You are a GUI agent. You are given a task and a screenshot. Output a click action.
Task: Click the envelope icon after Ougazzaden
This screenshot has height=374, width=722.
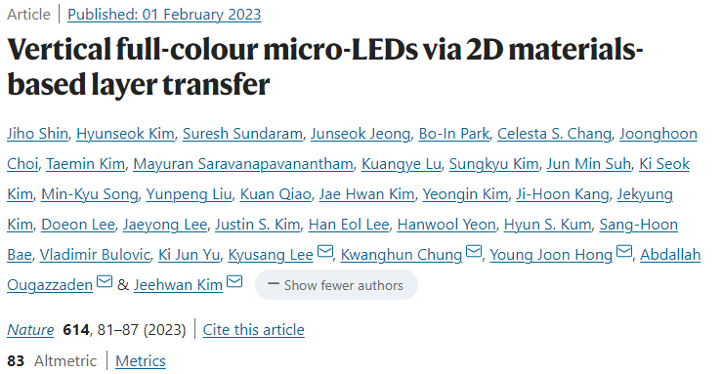click(105, 282)
